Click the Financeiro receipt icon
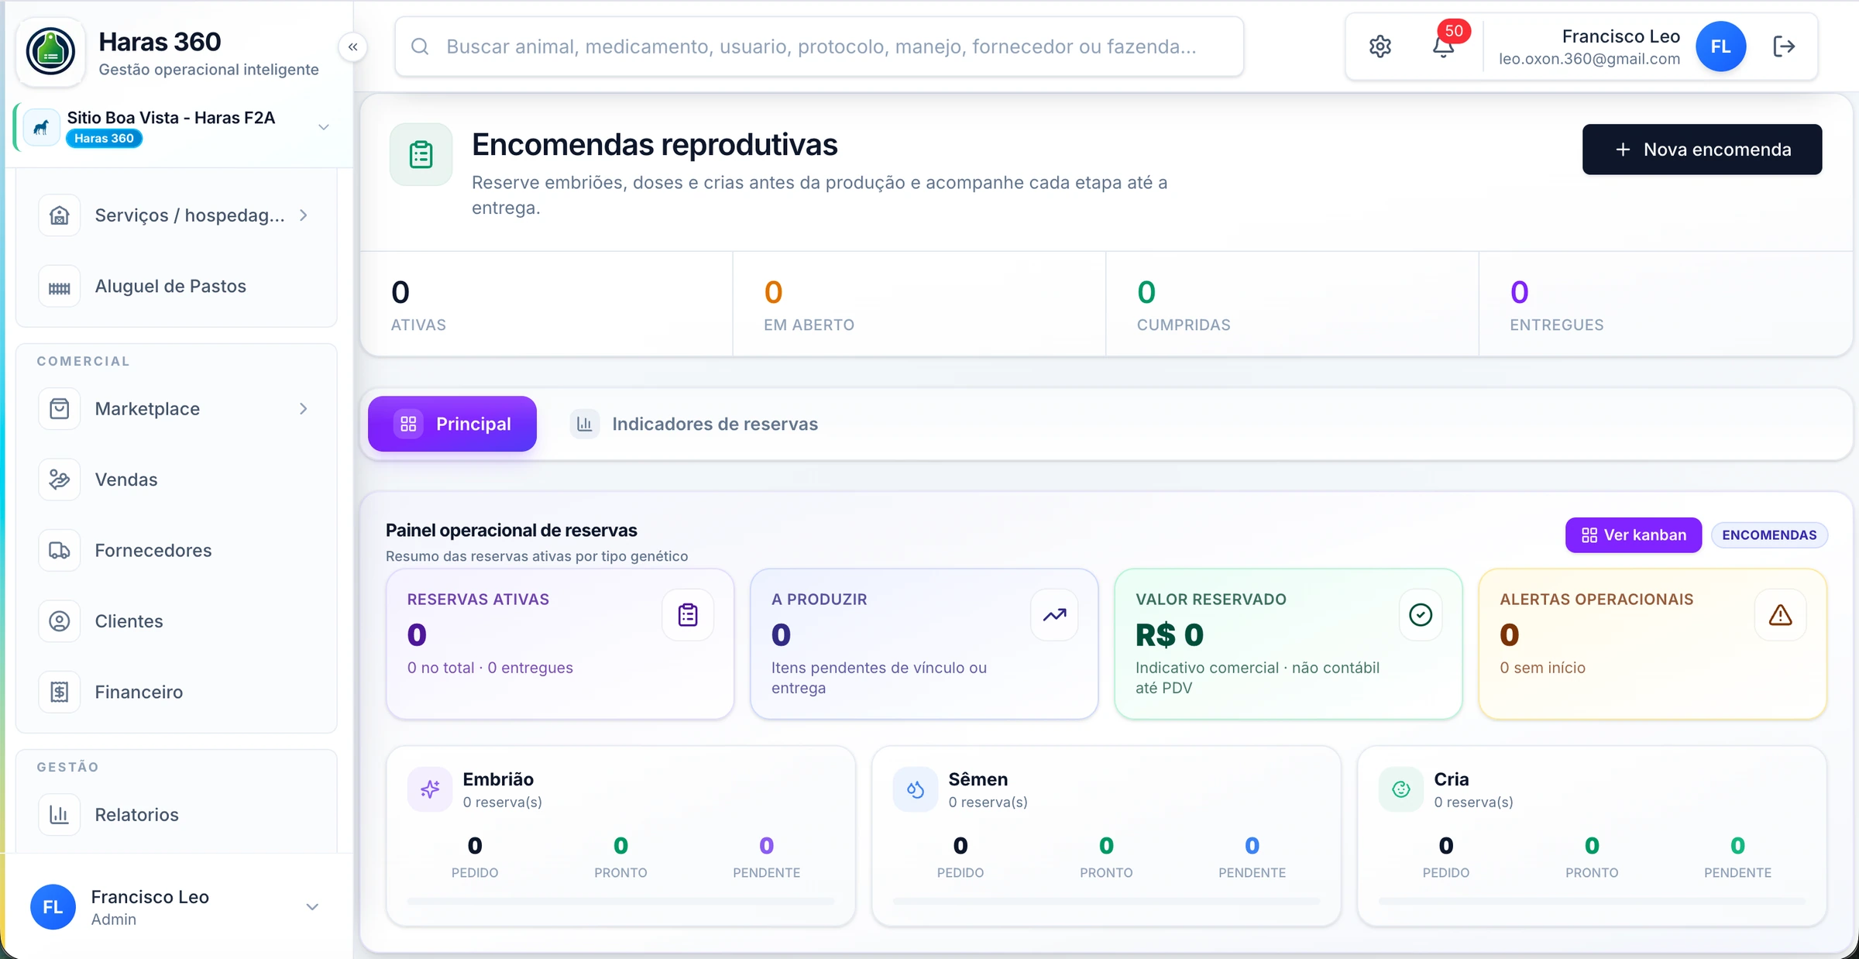1859x959 pixels. (60, 692)
